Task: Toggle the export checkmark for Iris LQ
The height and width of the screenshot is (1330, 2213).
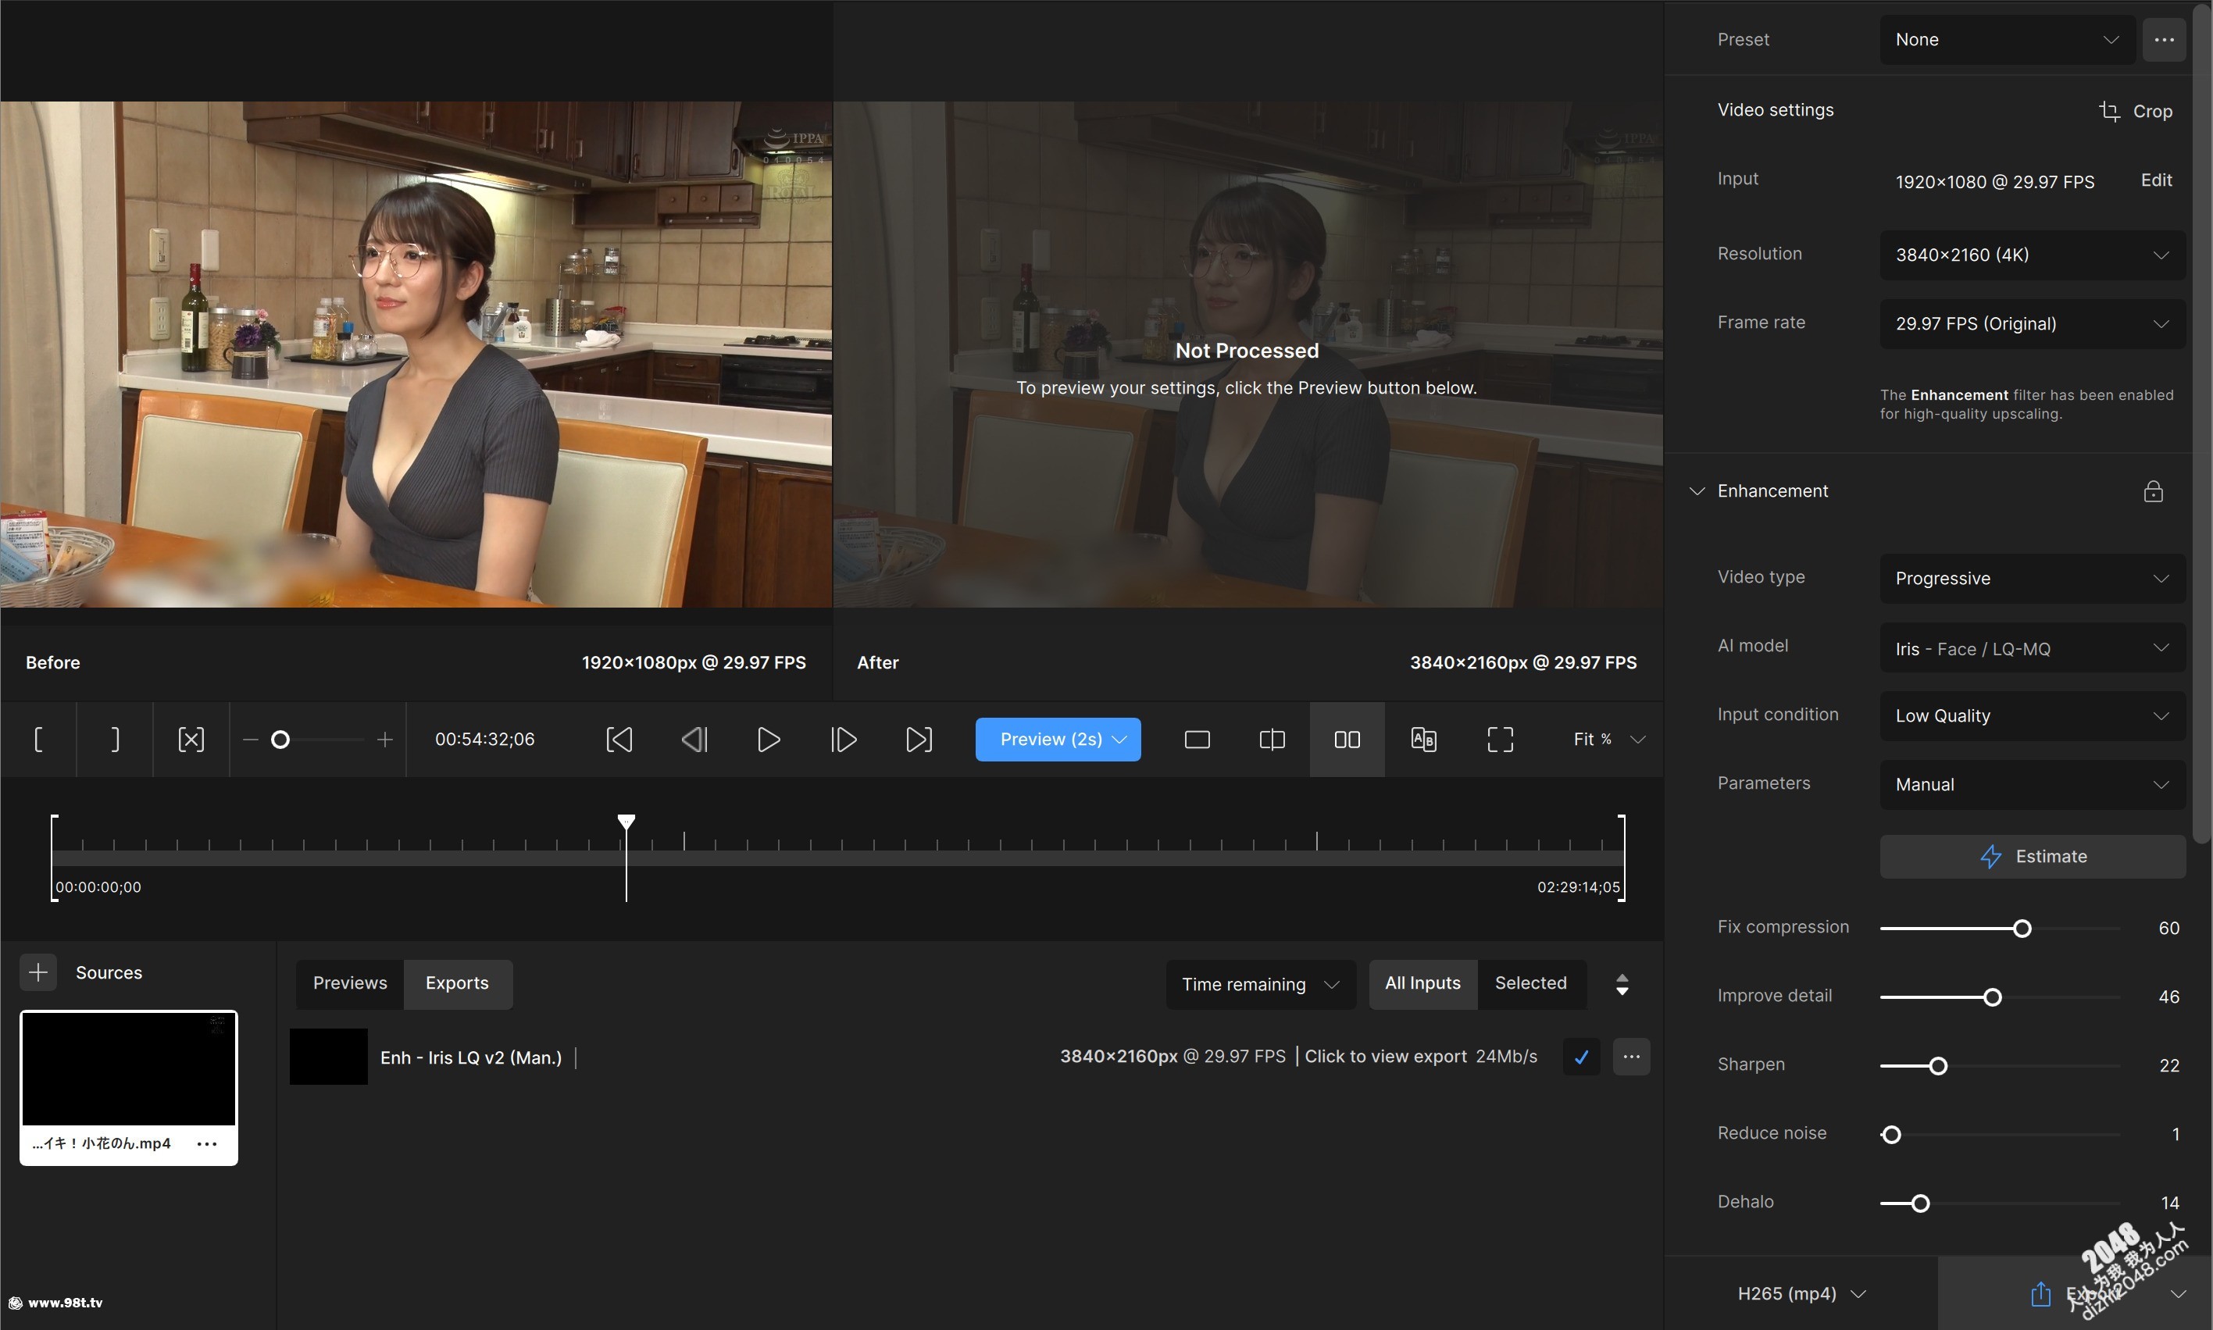Action: tap(1581, 1057)
